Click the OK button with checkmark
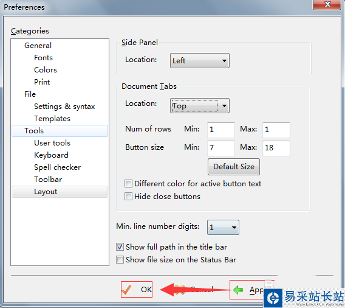345x308 pixels. 137,289
